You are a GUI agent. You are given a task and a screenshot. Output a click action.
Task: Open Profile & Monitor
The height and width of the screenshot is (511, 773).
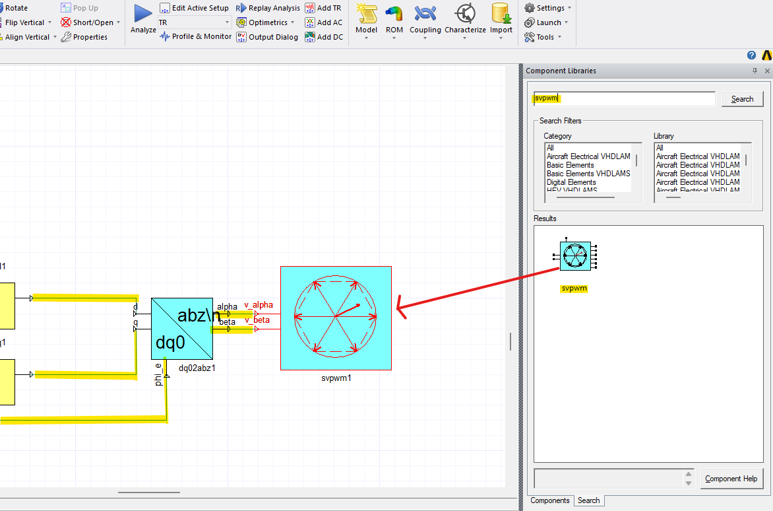pos(195,36)
